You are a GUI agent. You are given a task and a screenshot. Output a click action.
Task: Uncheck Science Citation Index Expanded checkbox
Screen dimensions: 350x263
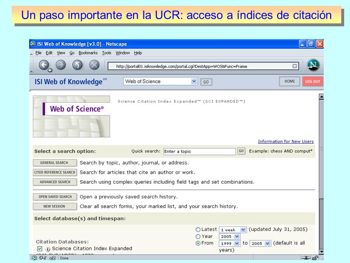(40, 249)
